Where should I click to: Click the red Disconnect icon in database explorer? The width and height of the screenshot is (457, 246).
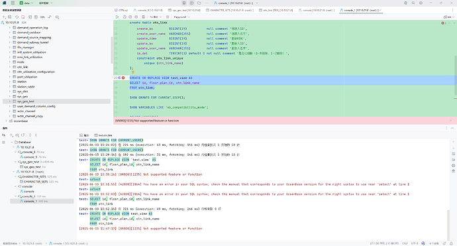pos(23,17)
